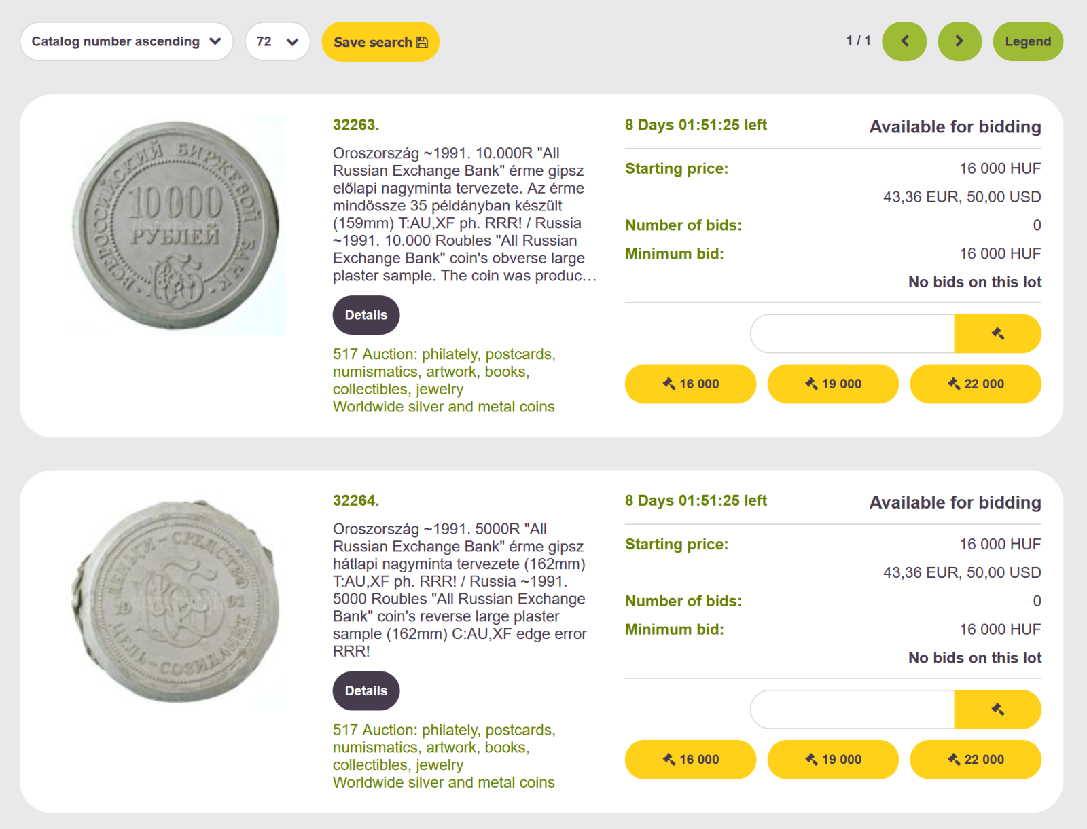
Task: View Details for the 5000R lot
Action: point(366,690)
